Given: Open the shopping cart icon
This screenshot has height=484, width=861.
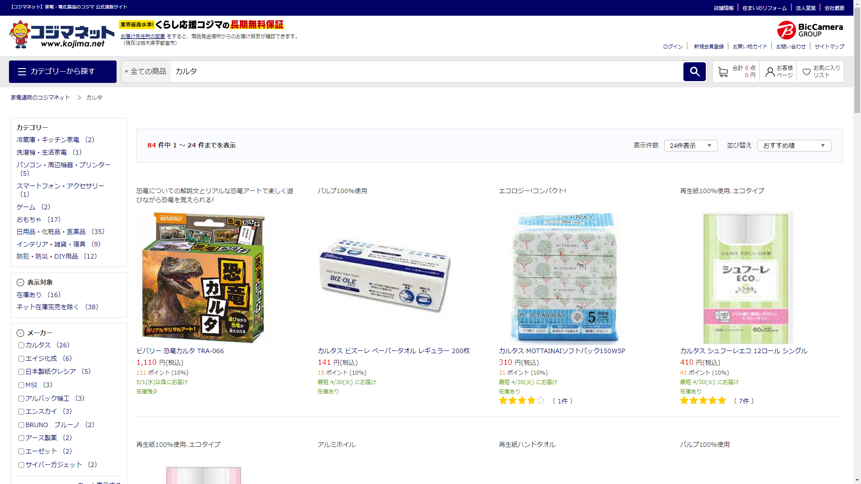Looking at the screenshot, I should [x=722, y=72].
